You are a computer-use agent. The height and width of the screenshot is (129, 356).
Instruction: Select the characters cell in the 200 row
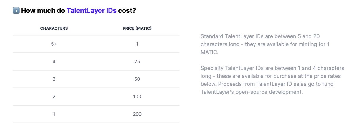pos(54,114)
